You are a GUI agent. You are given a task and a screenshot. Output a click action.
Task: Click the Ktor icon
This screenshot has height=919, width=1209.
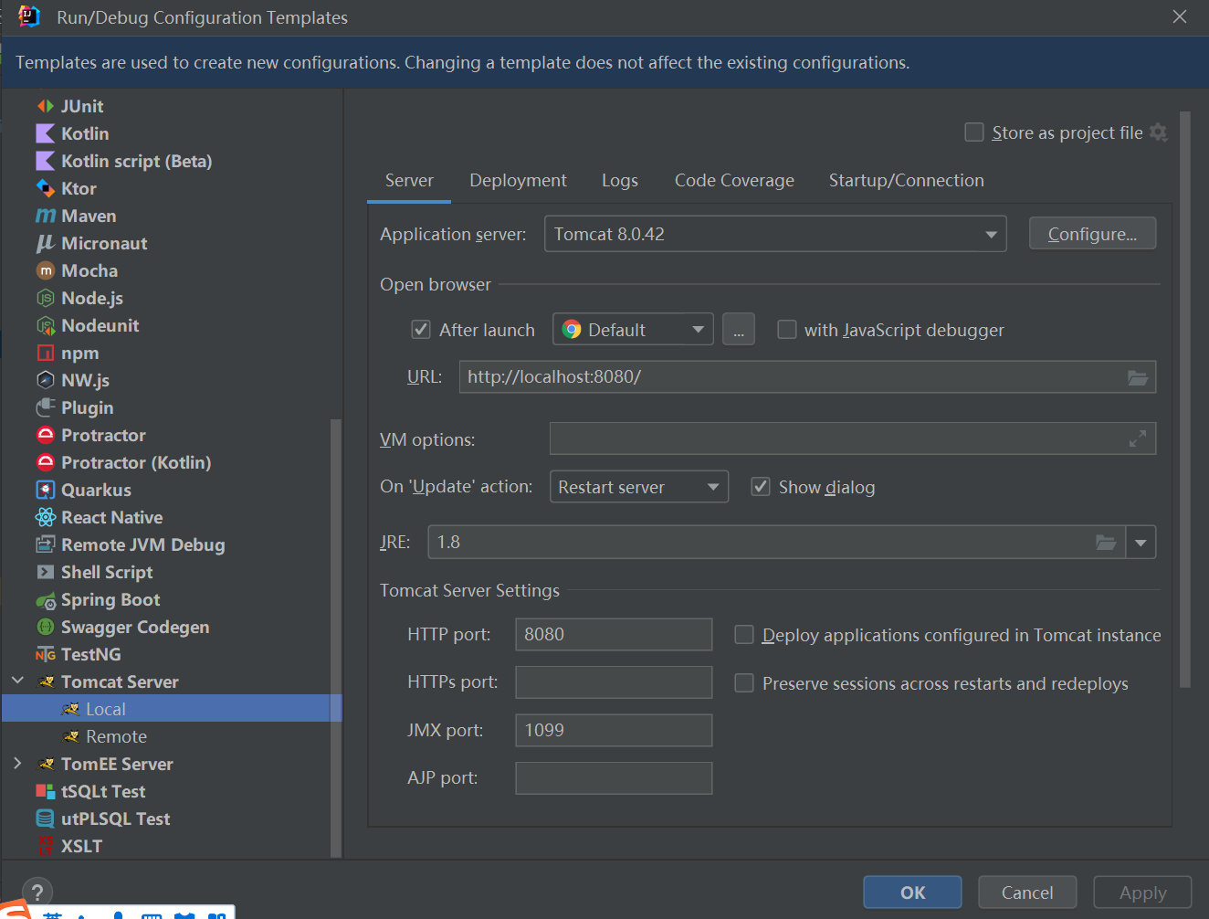(46, 188)
